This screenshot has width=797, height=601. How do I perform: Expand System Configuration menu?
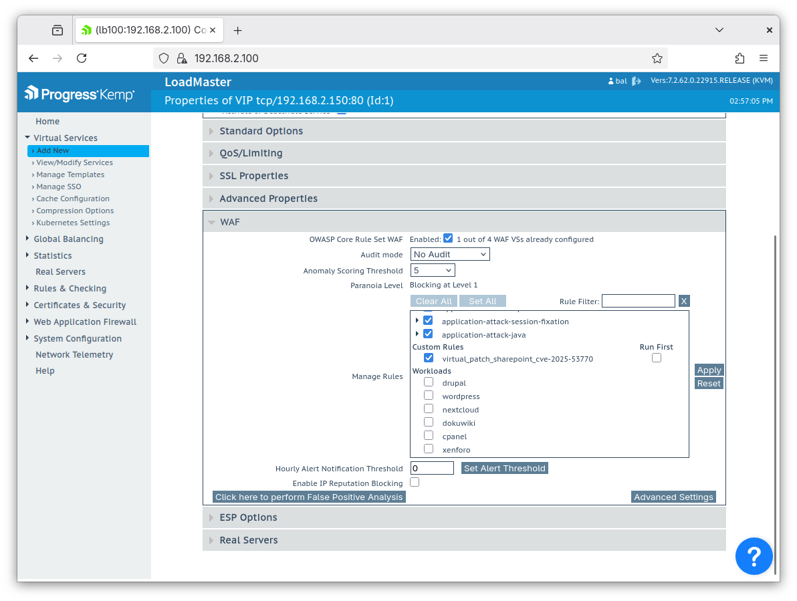tap(78, 339)
